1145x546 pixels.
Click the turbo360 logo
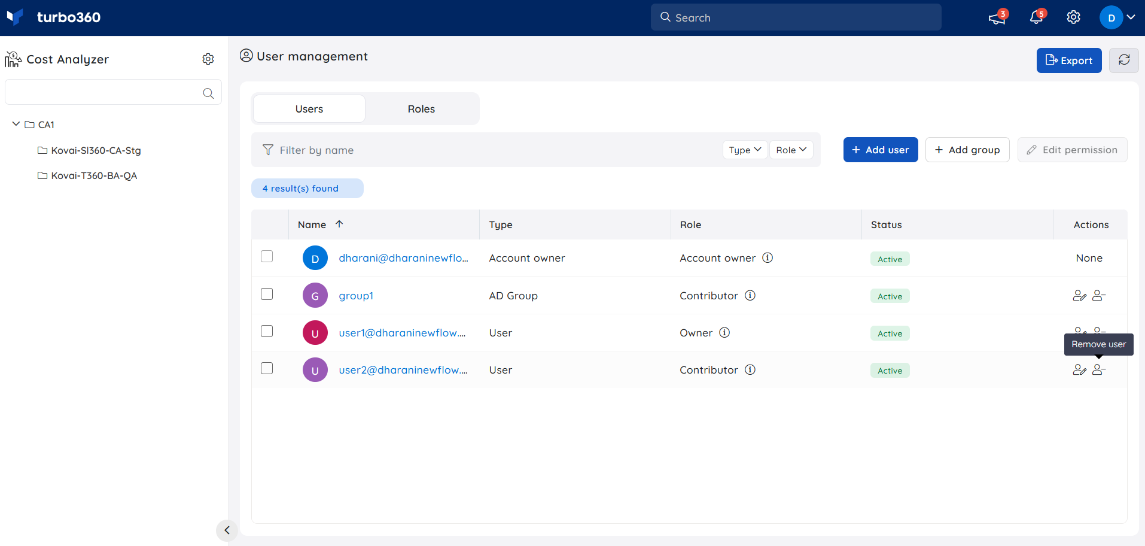pyautogui.click(x=54, y=17)
